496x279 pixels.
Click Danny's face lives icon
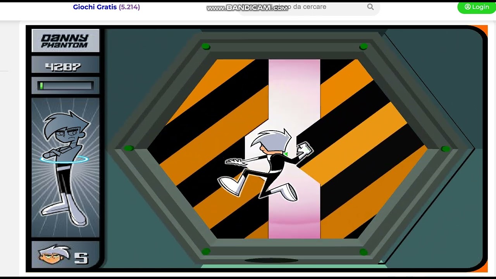point(53,255)
